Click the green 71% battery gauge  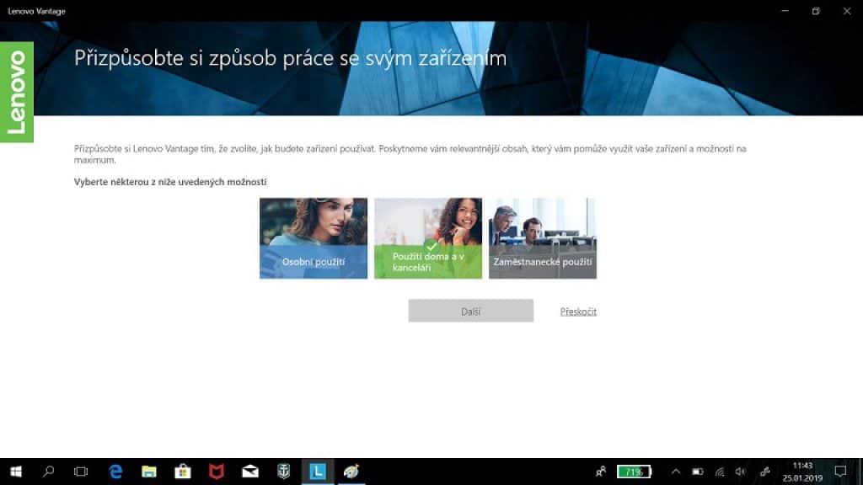634,472
